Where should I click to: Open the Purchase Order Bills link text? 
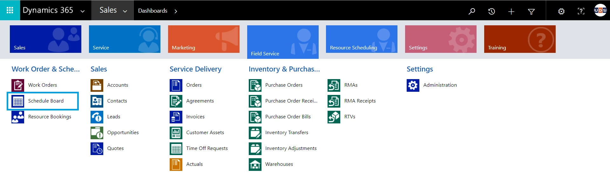coord(288,117)
